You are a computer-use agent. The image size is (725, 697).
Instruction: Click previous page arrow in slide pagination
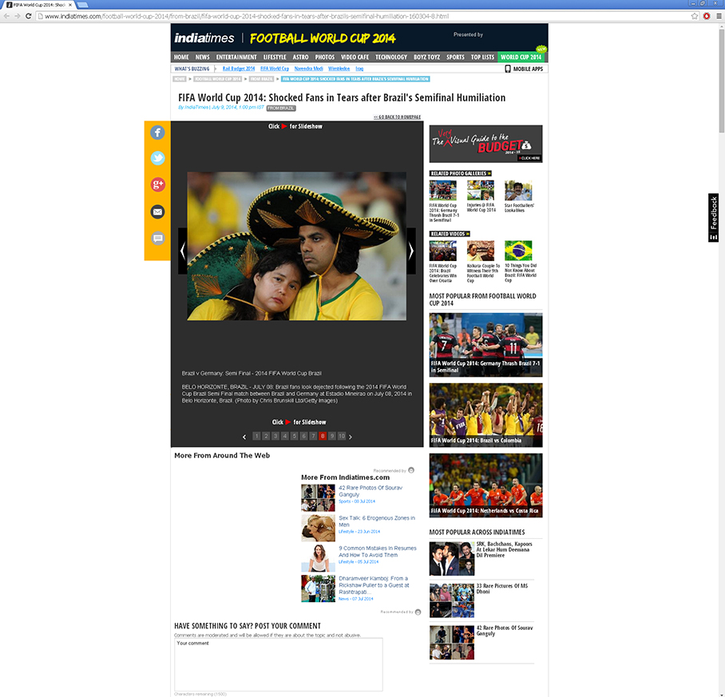(244, 436)
